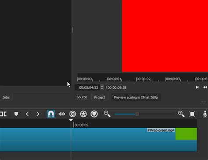Click 00:00:01 on the player scrub bar
The image size is (208, 160).
click(114, 79)
